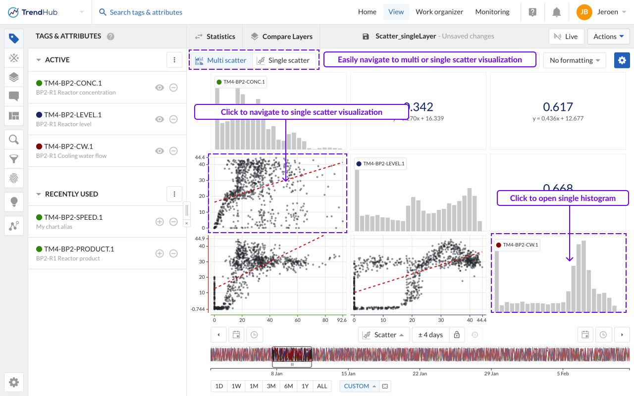
Task: Toggle visibility of TM4-BP2-CW.1 tag
Action: click(159, 151)
